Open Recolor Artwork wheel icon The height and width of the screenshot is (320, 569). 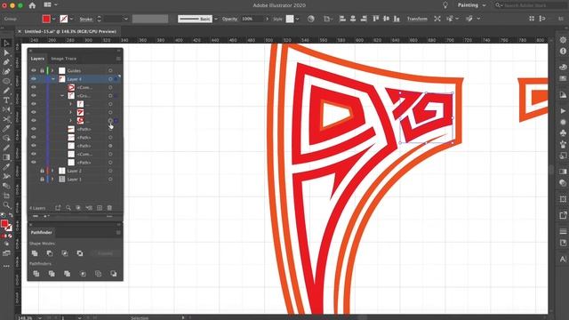[x=311, y=19]
